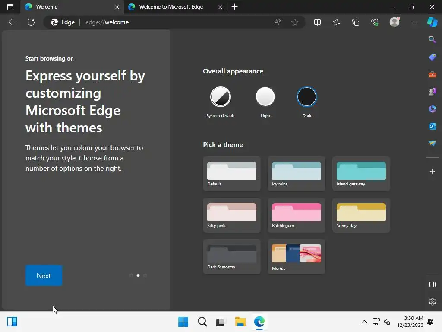Open Settings and more ellipsis menu
The image size is (442, 332).
[x=414, y=22]
